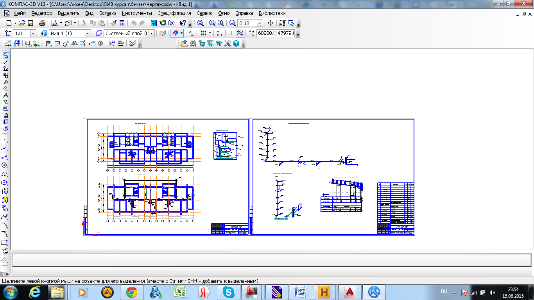Image resolution: width=534 pixels, height=300 pixels.
Task: Open the current scale 1.0 dropdown
Action: pos(33,34)
